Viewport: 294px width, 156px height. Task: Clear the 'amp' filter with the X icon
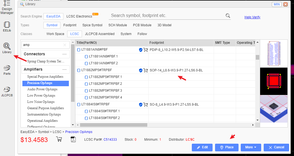click(x=65, y=45)
